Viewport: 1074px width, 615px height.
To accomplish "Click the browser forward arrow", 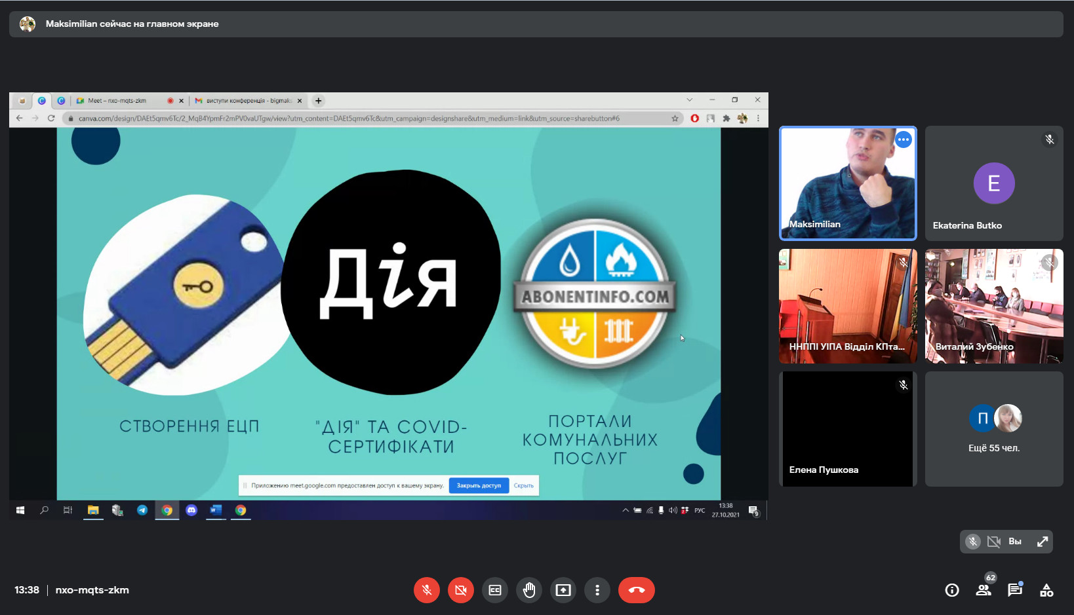I will tap(35, 119).
